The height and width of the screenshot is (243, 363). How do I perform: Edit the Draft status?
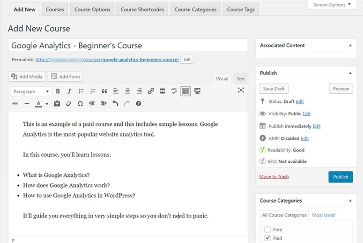(300, 101)
